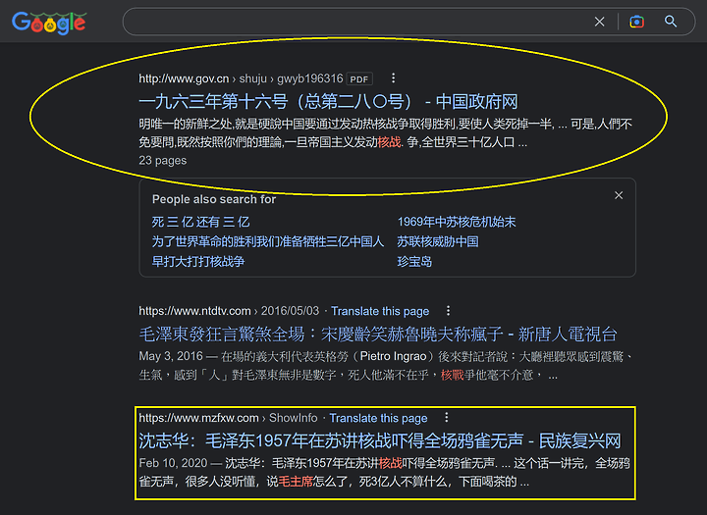
Task: Open the 中国政府网 PDF result title
Action: coord(328,102)
